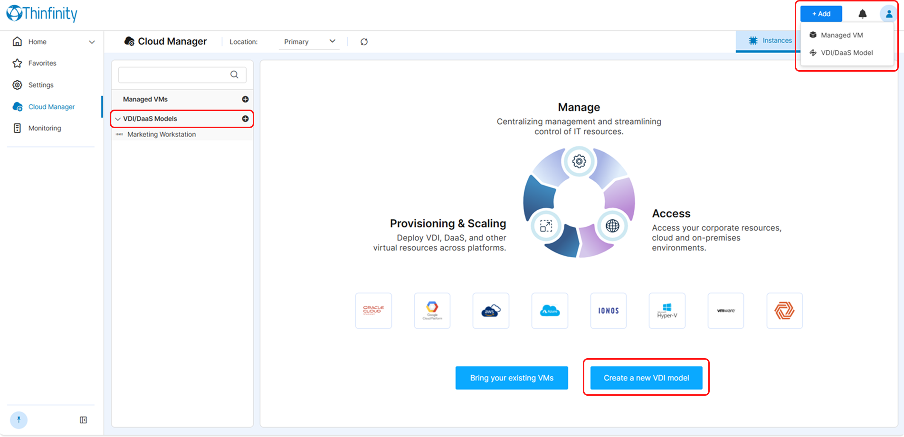Select the Google Cloud Platform tile
904x437 pixels.
(432, 311)
